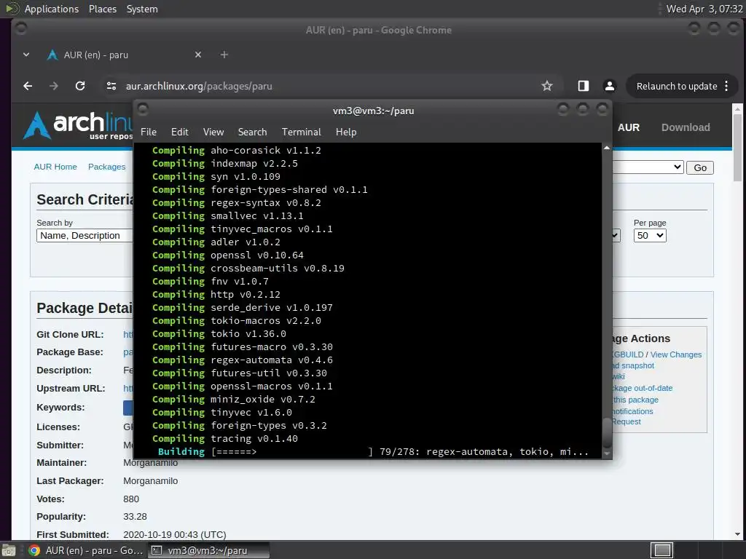Open Packages link
The width and height of the screenshot is (746, 559).
tap(106, 167)
